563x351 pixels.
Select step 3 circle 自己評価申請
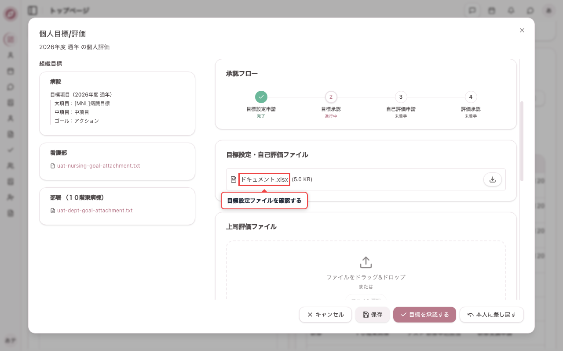click(401, 97)
